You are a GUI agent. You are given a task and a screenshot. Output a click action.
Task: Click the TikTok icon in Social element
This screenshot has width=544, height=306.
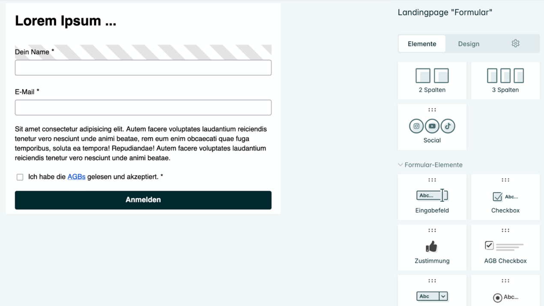[x=448, y=126]
